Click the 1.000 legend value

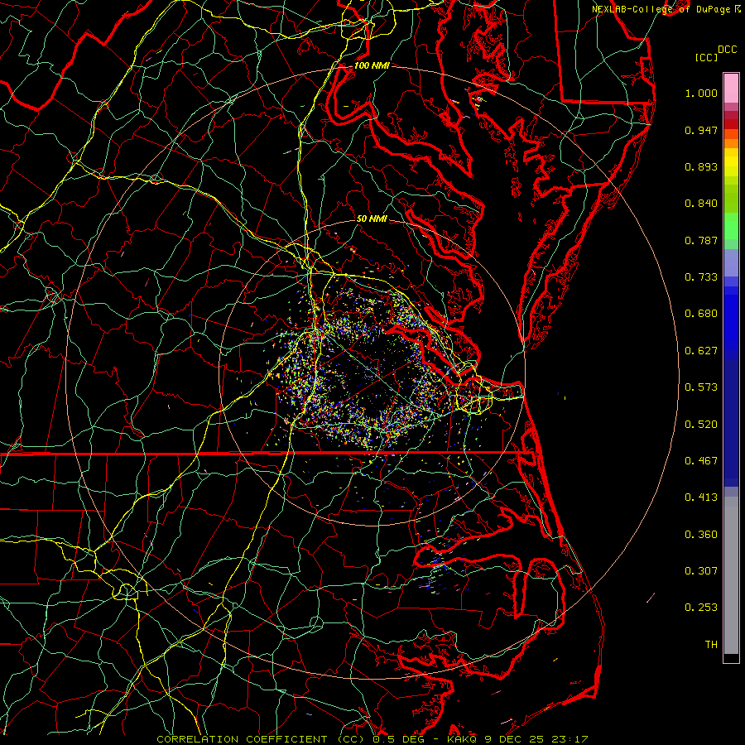pos(701,93)
